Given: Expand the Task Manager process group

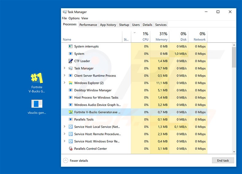Looking at the screenshot, I should click(x=65, y=68).
